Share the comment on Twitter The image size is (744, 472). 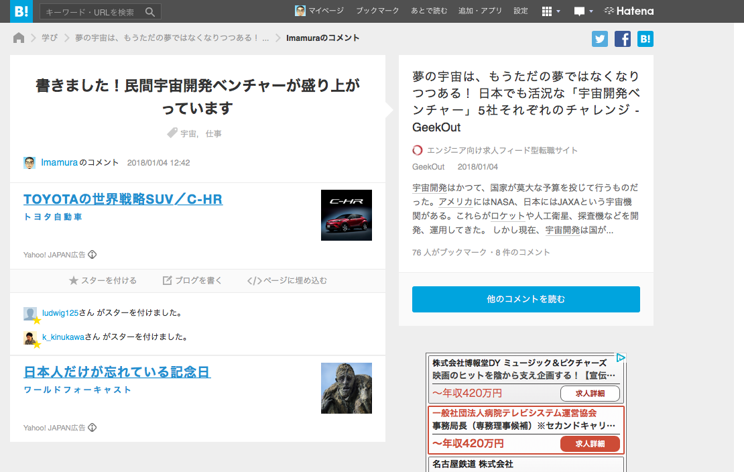(600, 39)
